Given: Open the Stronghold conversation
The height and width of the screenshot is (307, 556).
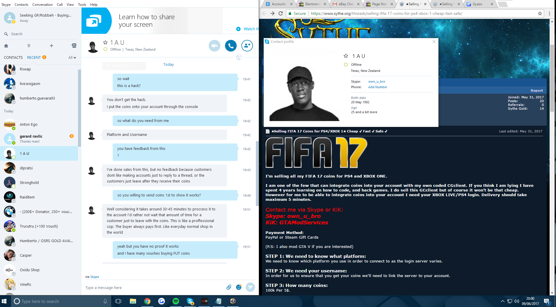Looking at the screenshot, I should 39,182.
